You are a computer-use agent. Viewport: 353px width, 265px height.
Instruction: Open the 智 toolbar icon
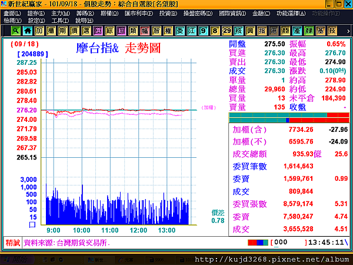156,31
